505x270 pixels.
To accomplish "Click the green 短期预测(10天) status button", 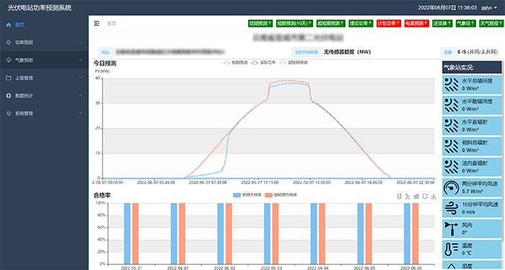I will coord(294,23).
